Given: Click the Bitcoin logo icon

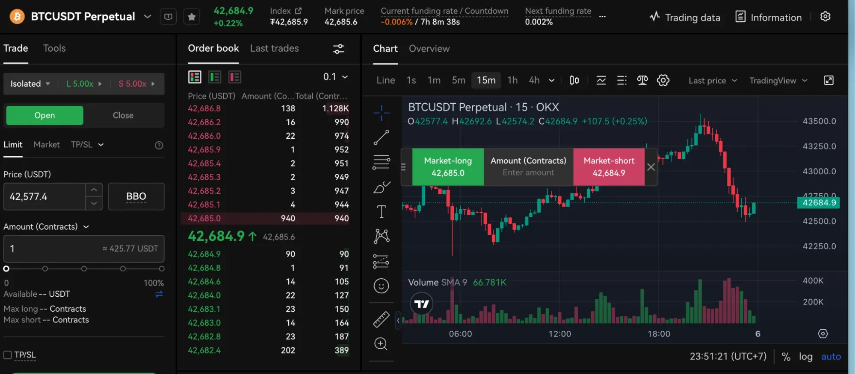Looking at the screenshot, I should point(17,17).
